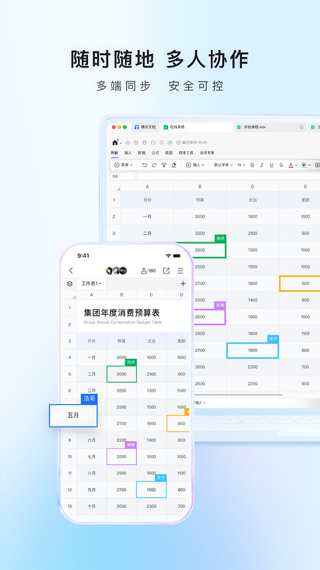This screenshot has height=570, width=320.
Task: Star the document as a favorite in the desktop window
Action: tap(127, 143)
